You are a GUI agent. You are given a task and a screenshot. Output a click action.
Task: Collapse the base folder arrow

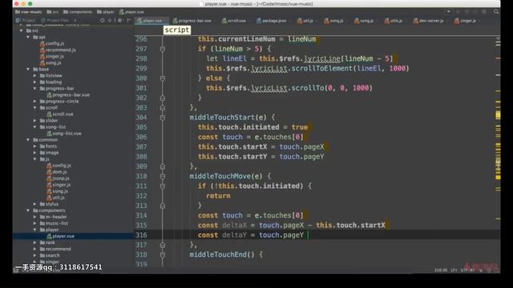click(x=28, y=70)
